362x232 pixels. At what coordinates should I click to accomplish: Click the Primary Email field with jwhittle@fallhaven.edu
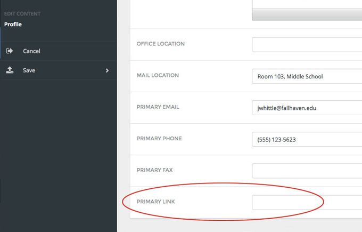[x=307, y=108]
